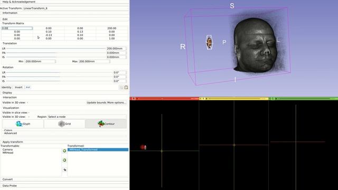Click the Yellow slice view slider
Screen dimensions: 338x190
coord(234,99)
